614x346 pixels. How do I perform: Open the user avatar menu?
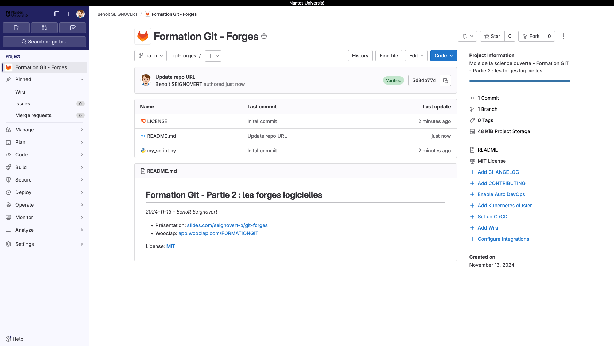coord(80,14)
